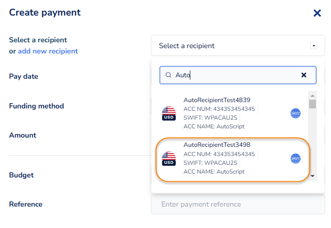This screenshot has width=331, height=228.
Task: Collapse the recipient list using the arrow button
Action: 313,46
